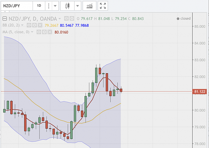Select the 1D interval button

pyautogui.click(x=39, y=6)
